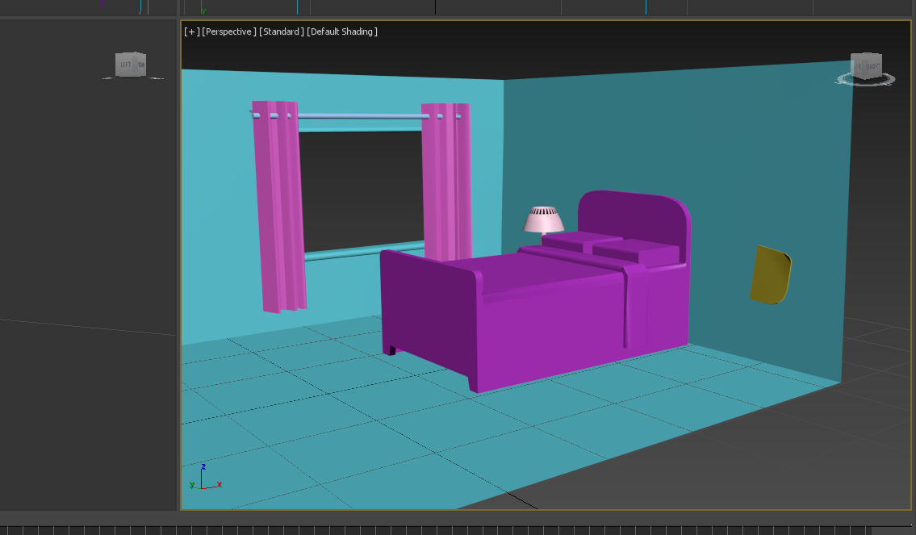Open the [+] viewport general menu
The width and height of the screenshot is (916, 535).
click(x=191, y=31)
